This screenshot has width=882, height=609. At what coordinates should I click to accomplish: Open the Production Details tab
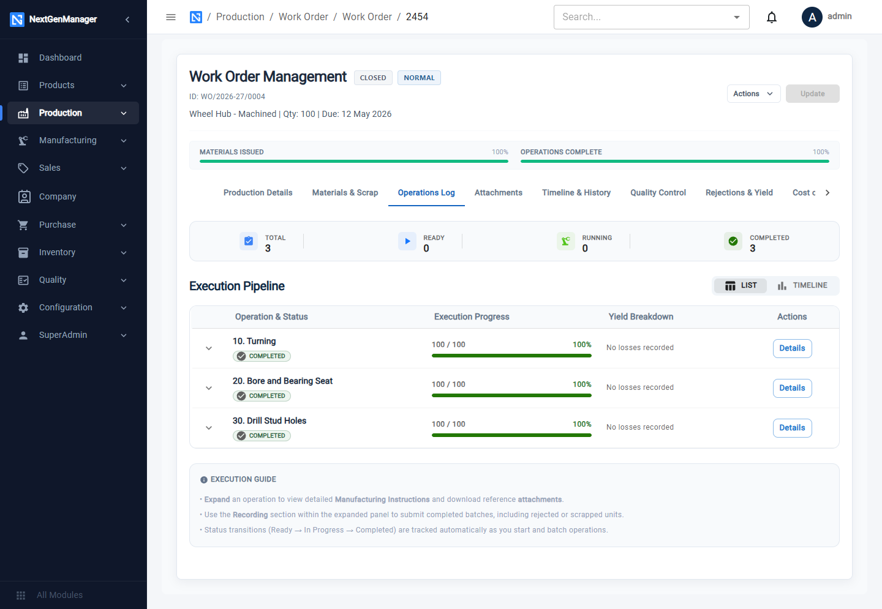click(258, 193)
